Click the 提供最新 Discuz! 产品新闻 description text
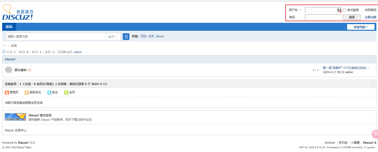 pos(60,120)
